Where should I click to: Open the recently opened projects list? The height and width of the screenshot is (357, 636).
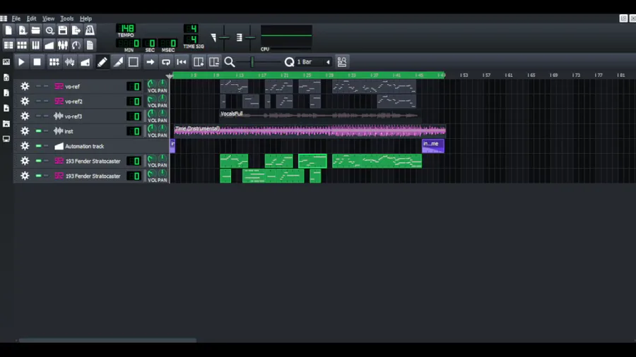click(x=49, y=30)
